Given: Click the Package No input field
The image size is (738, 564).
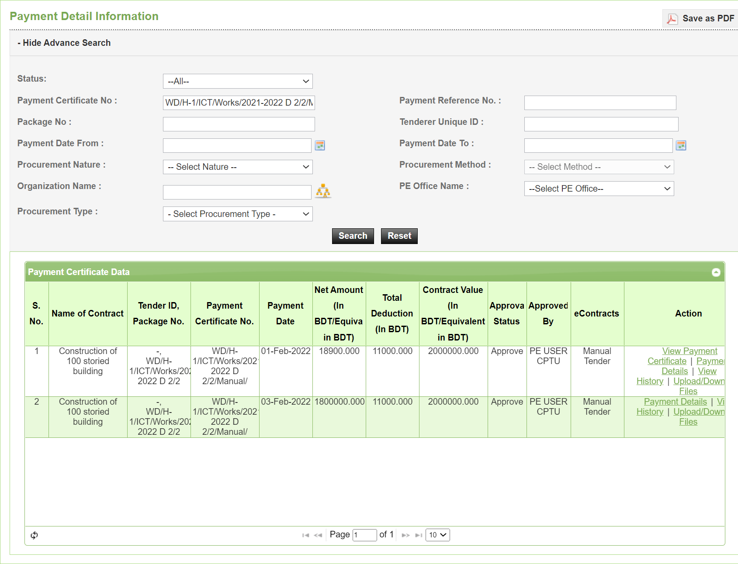Looking at the screenshot, I should point(239,124).
